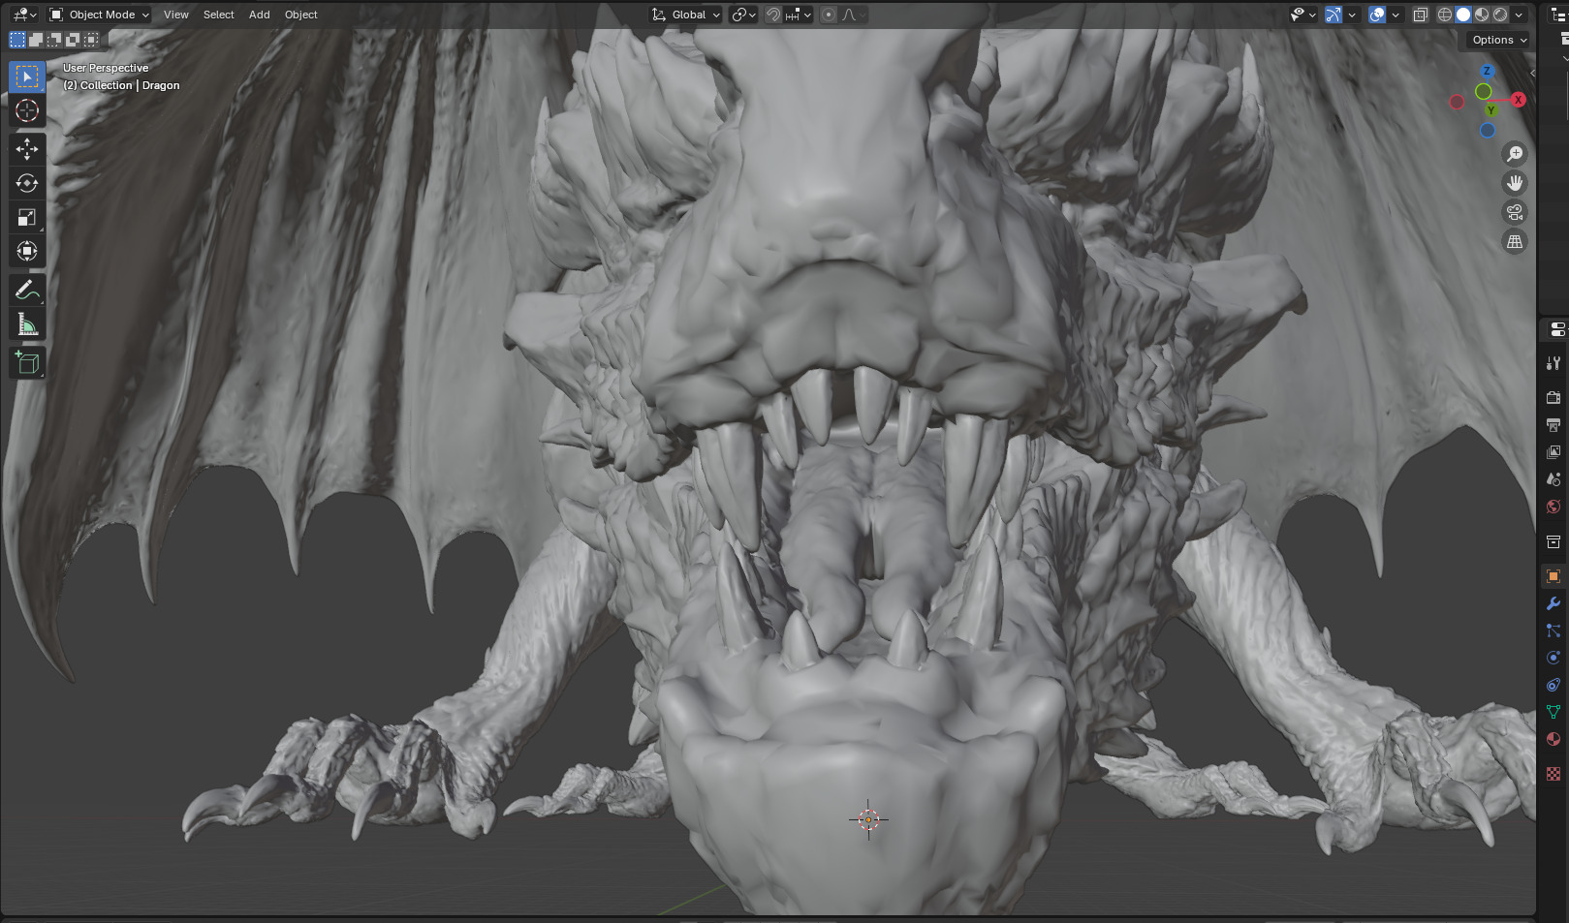Image resolution: width=1569 pixels, height=923 pixels.
Task: Open selectability and visibility dropdown
Action: coord(1302,15)
